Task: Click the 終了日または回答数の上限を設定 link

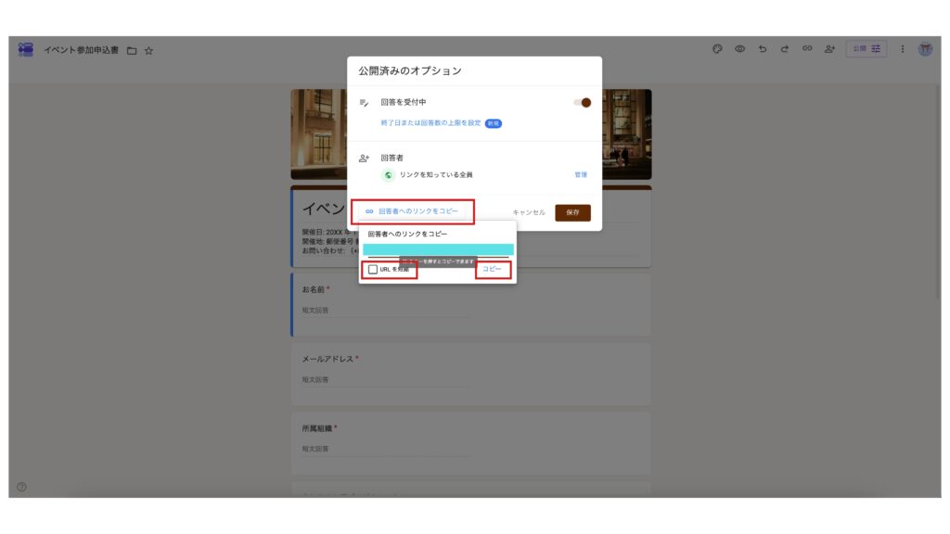Action: [430, 123]
